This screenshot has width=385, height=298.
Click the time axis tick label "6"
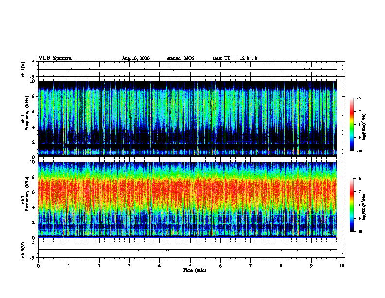coord(221,266)
